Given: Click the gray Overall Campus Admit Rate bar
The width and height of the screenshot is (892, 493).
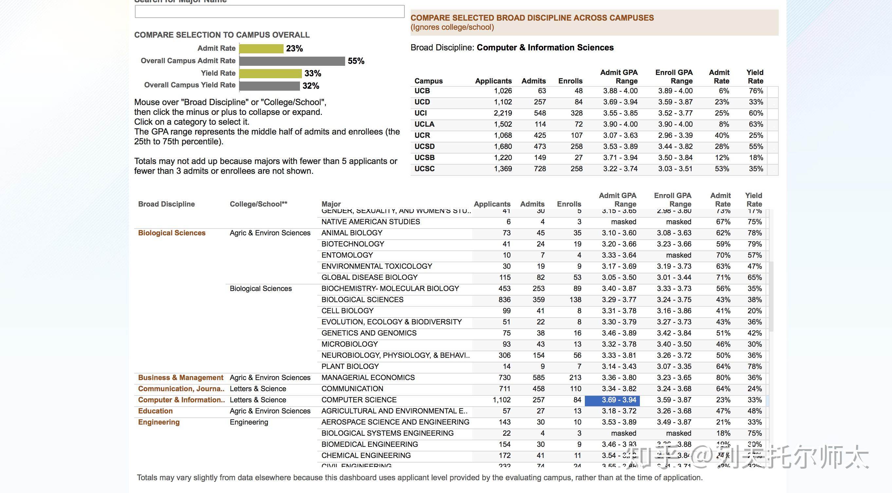Looking at the screenshot, I should coord(292,61).
